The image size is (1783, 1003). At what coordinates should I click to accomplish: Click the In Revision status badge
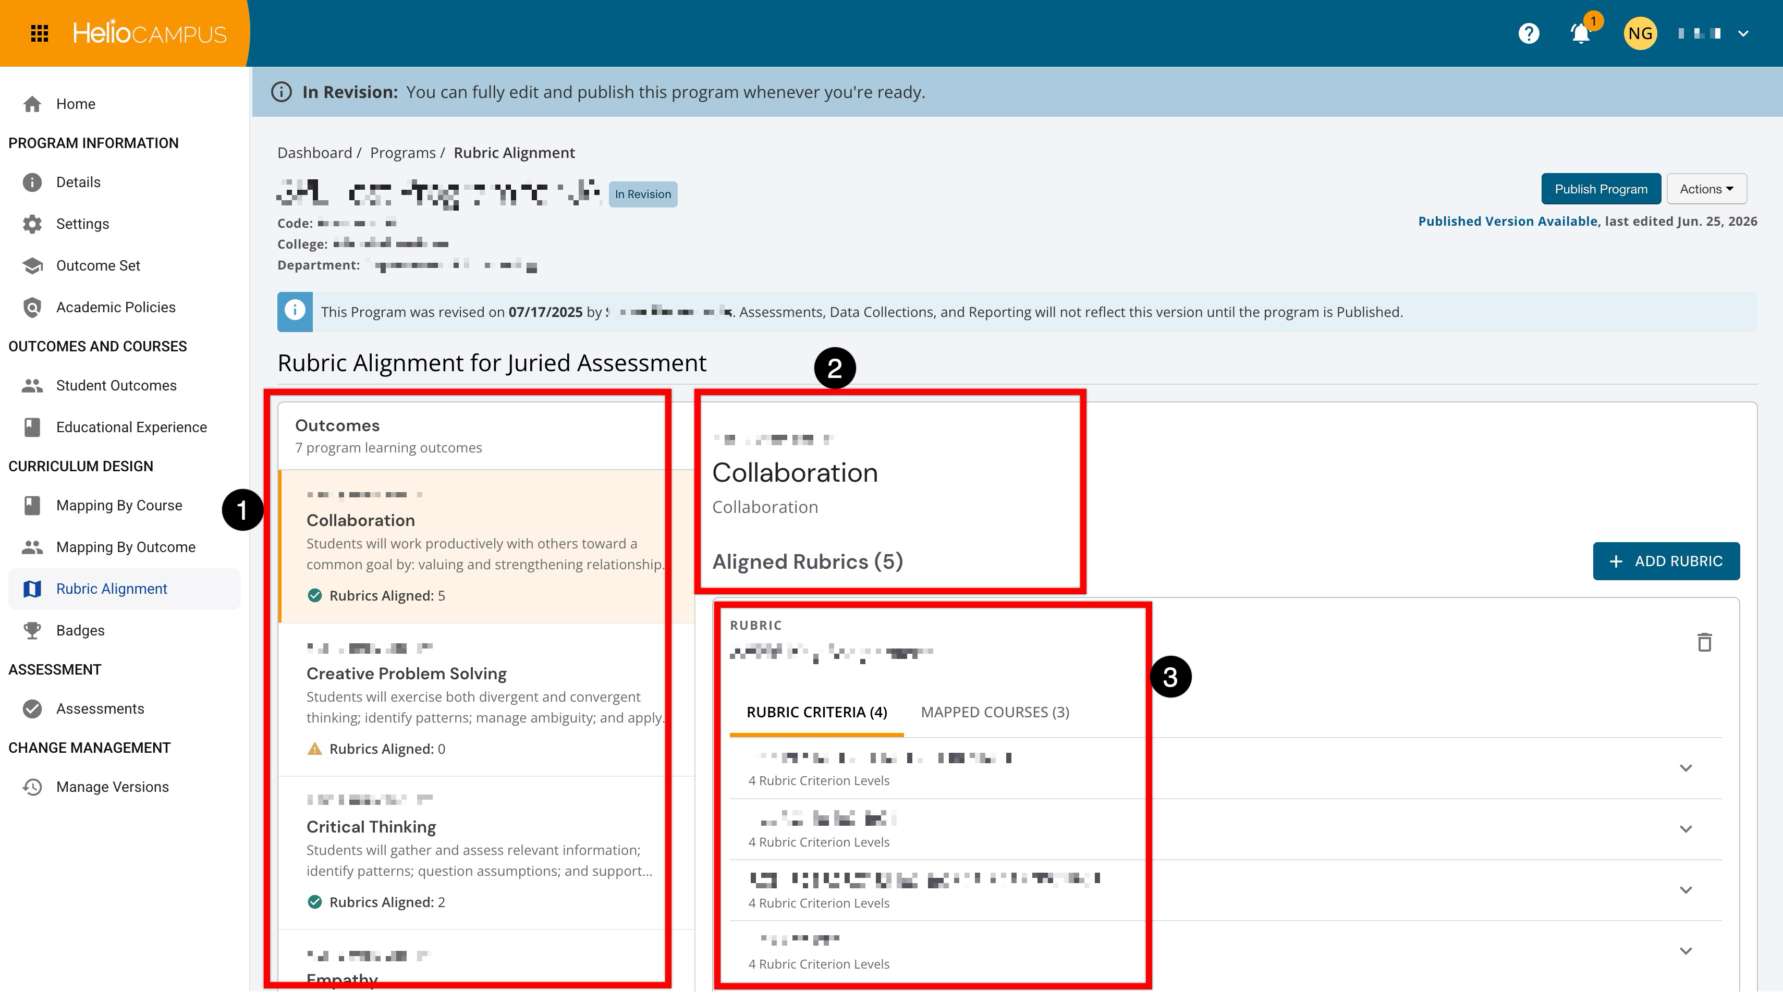(x=643, y=194)
